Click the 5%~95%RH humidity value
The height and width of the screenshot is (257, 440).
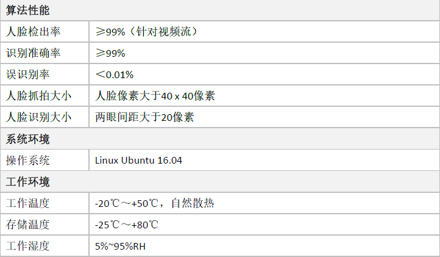pos(121,246)
